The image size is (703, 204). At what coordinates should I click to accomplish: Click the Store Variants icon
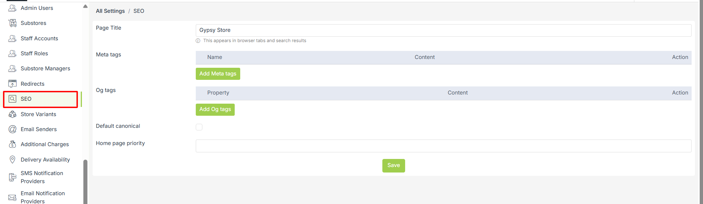tap(12, 114)
